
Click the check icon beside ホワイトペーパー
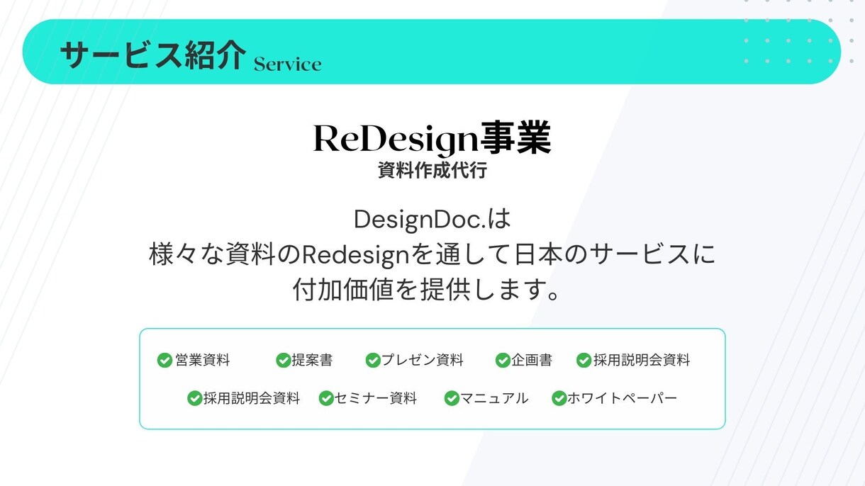click(559, 399)
